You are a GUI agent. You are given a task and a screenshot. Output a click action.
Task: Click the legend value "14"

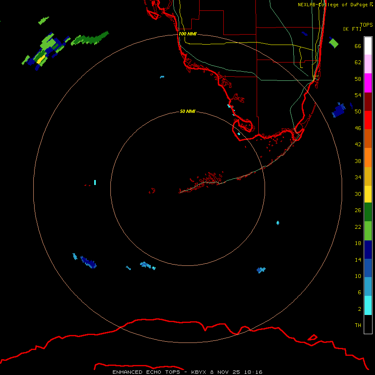point(358,260)
